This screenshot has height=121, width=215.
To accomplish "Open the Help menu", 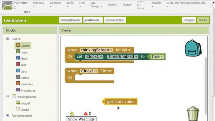I will pos(82,4).
